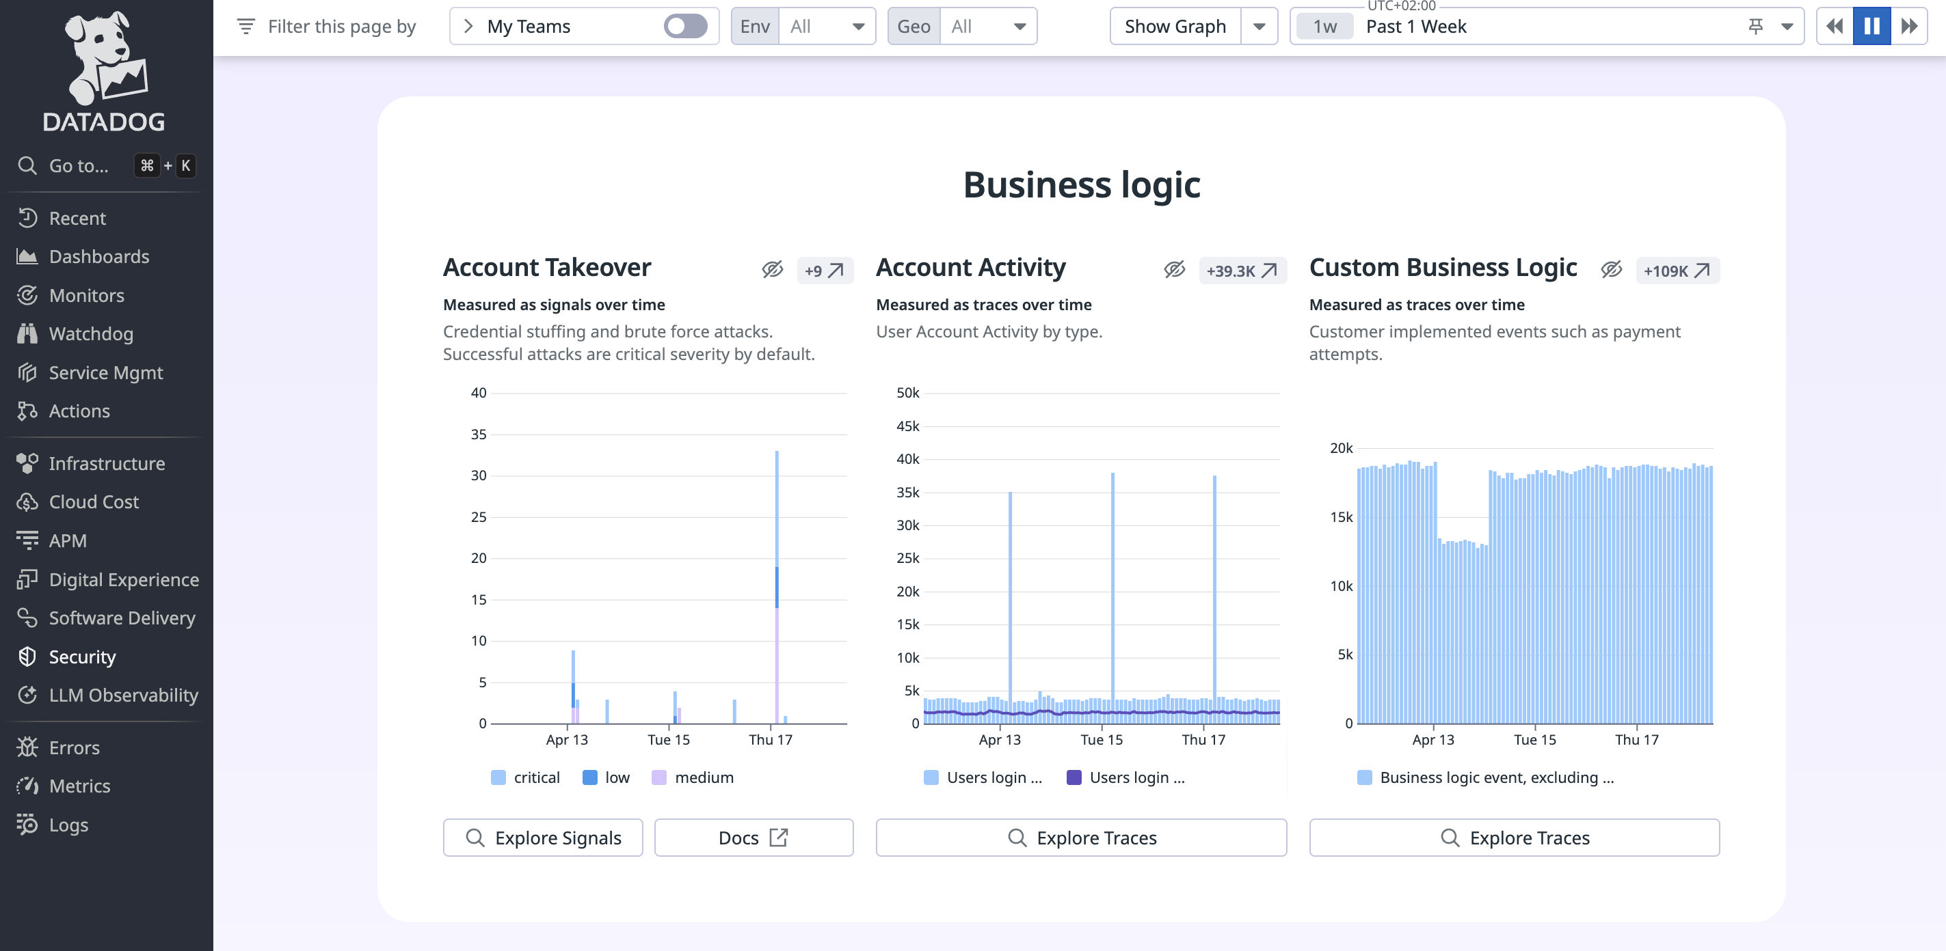Image resolution: width=1946 pixels, height=951 pixels.
Task: Open the Env filter dropdown
Action: point(827,27)
